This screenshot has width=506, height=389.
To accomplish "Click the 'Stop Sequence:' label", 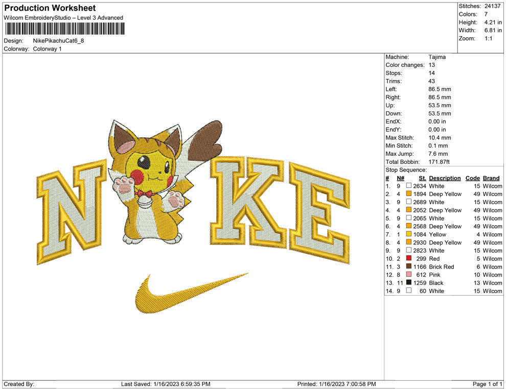I will pyautogui.click(x=406, y=170).
